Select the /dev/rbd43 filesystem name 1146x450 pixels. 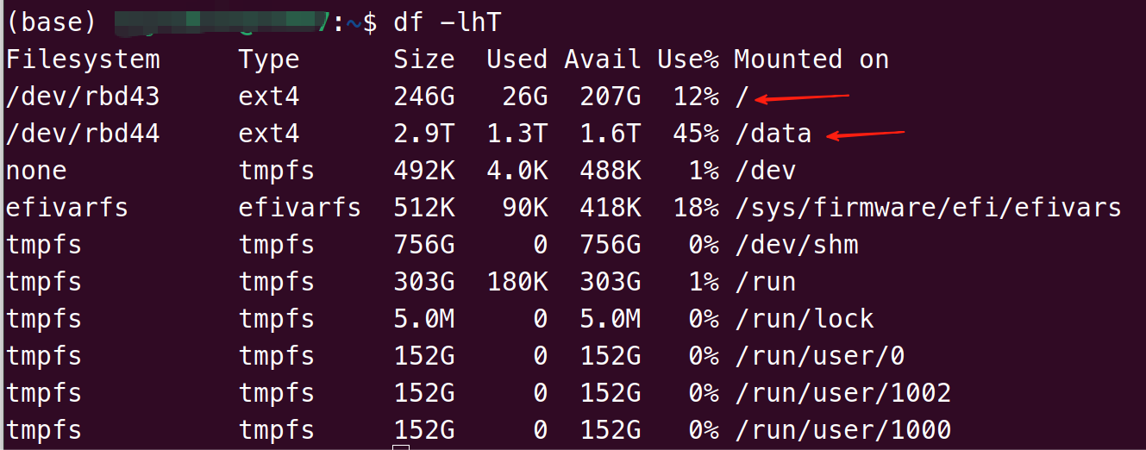point(83,97)
